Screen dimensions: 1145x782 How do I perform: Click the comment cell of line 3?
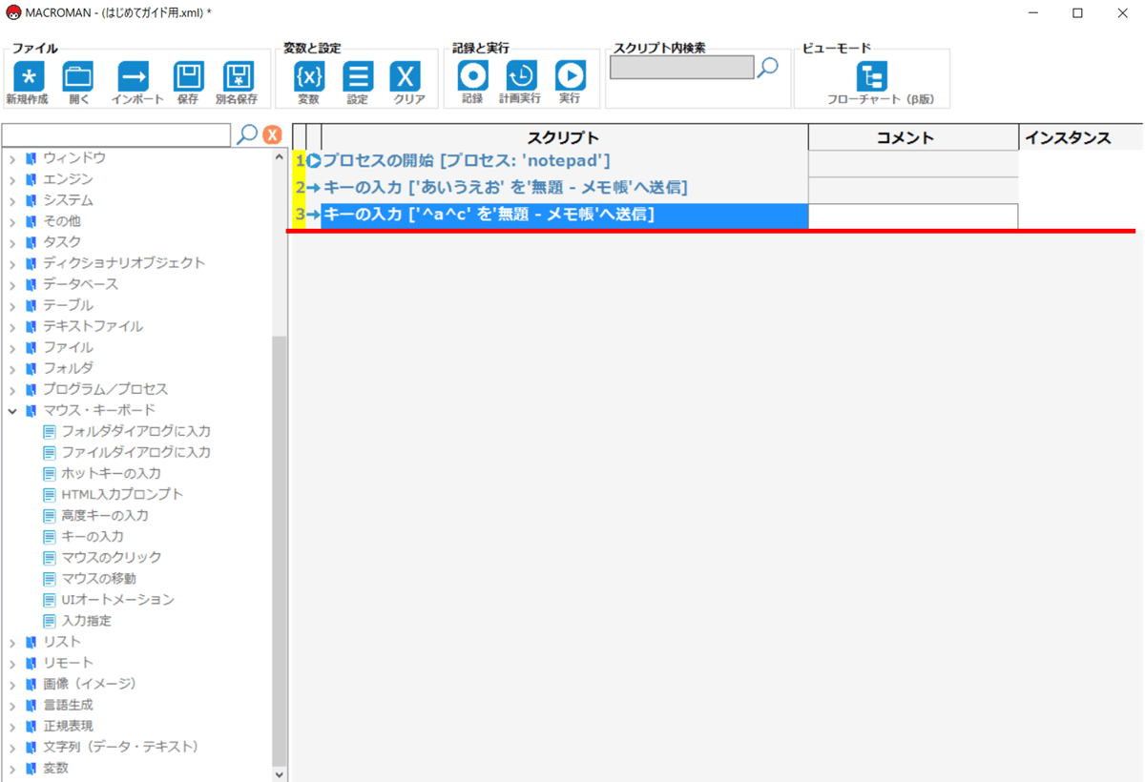tap(913, 216)
